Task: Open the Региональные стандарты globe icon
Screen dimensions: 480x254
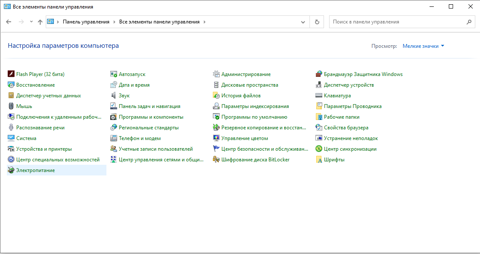Action: pos(114,128)
